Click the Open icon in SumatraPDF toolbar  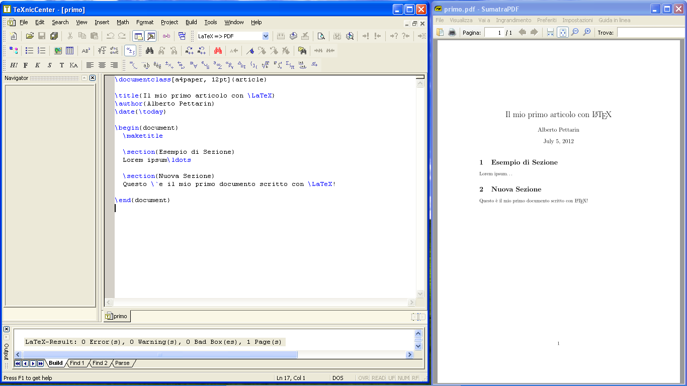click(x=440, y=32)
